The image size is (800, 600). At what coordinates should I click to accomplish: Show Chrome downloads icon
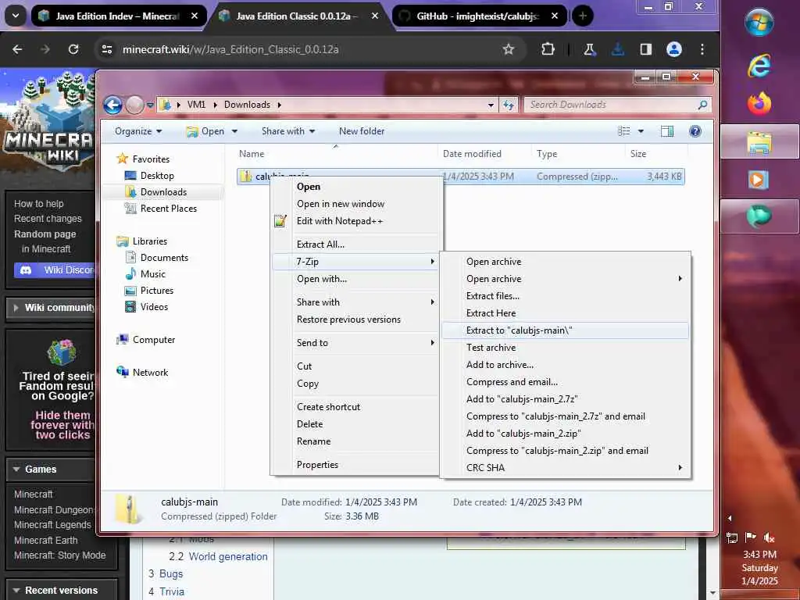point(617,49)
